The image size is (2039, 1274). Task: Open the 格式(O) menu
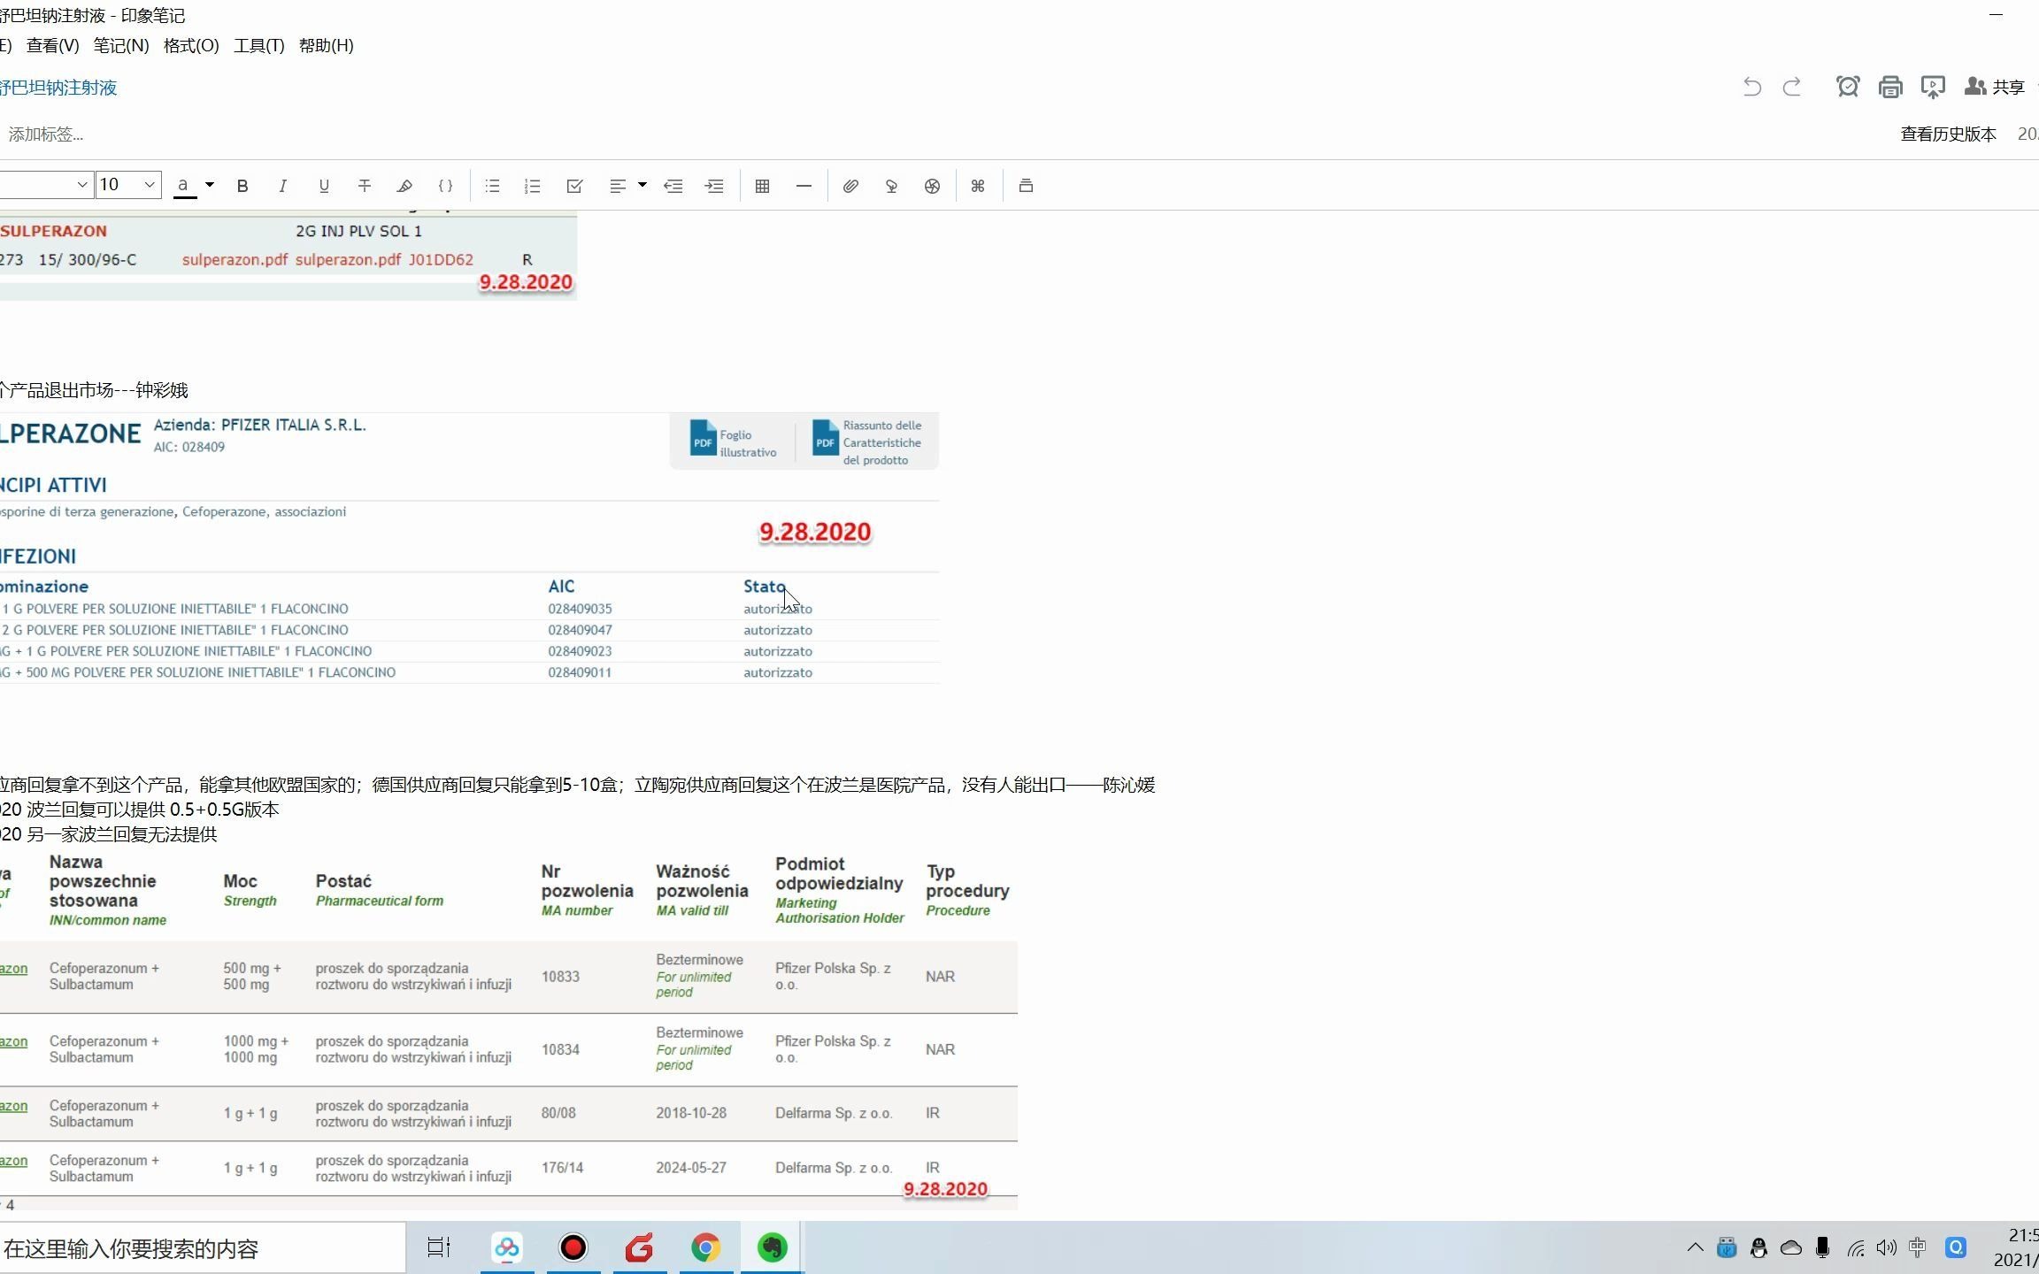pyautogui.click(x=191, y=46)
